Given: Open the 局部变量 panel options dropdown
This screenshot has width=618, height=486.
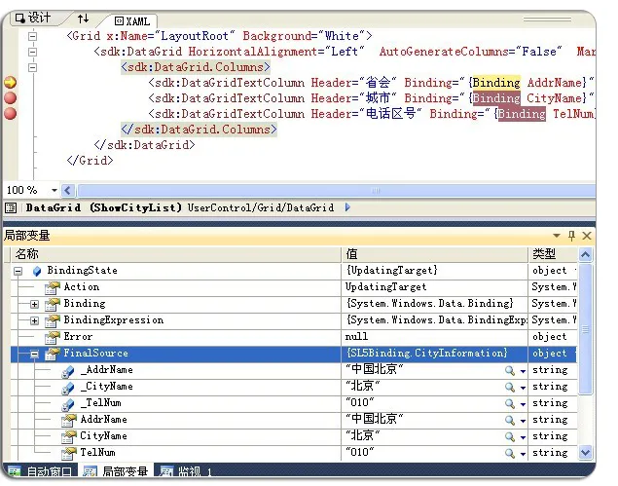Looking at the screenshot, I should (x=557, y=236).
